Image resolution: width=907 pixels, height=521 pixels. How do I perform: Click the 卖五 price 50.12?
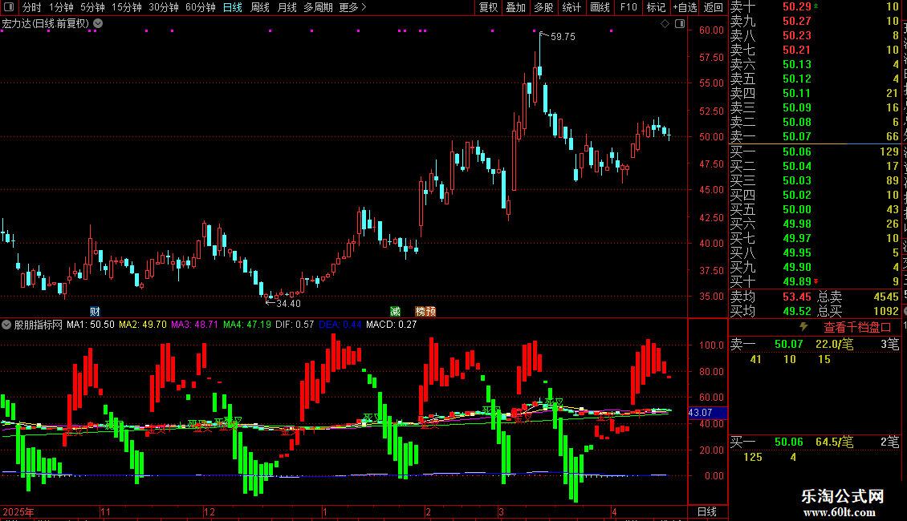796,79
